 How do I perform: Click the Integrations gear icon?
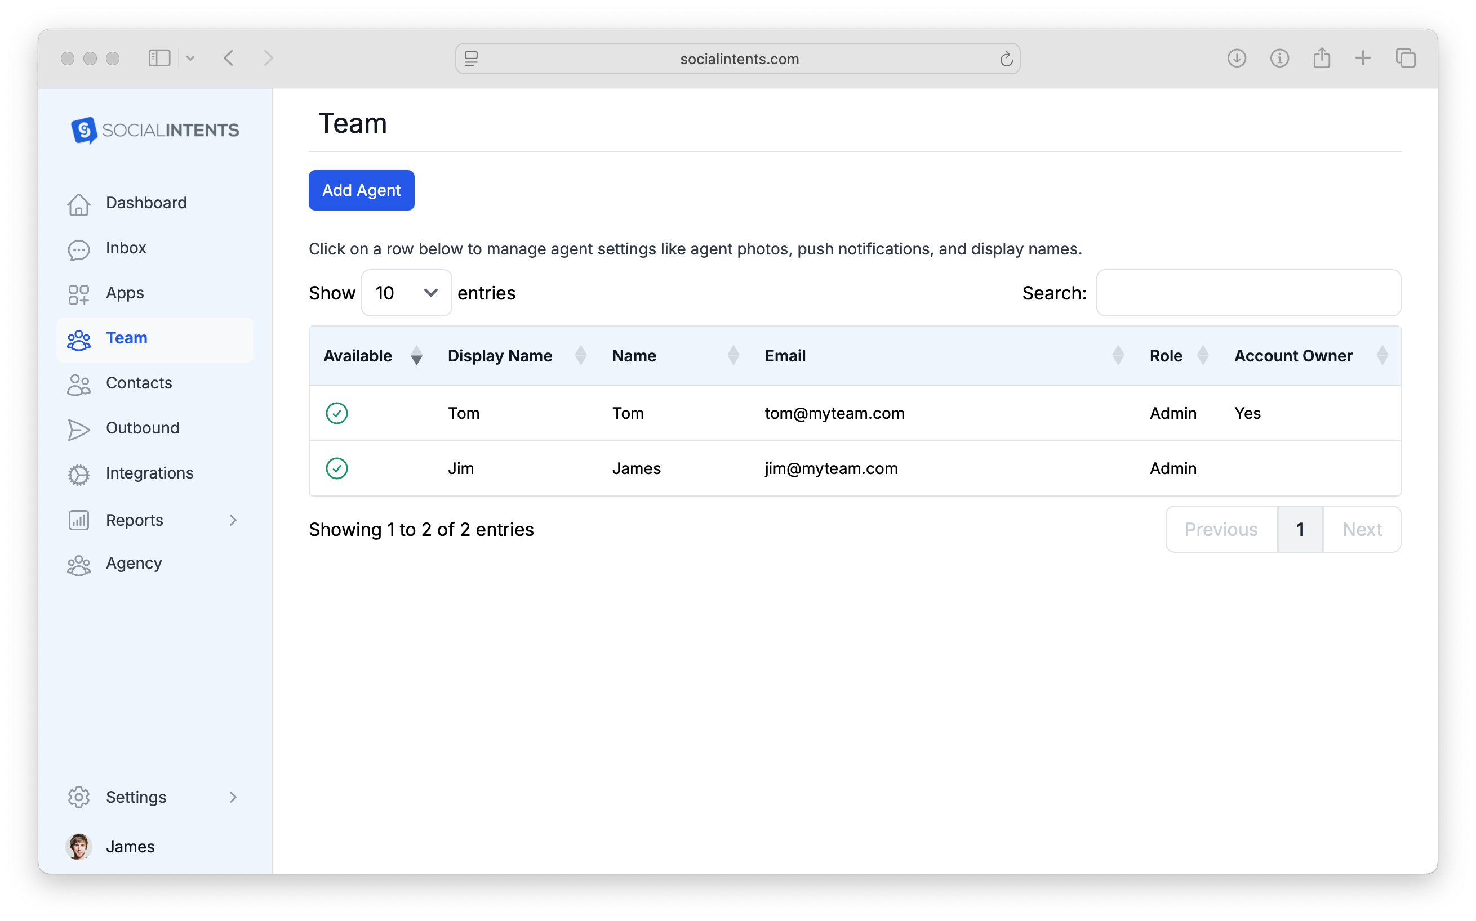tap(79, 474)
